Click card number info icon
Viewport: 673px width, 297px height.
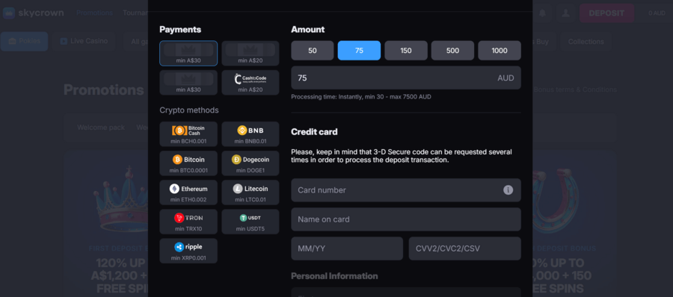[x=508, y=190]
